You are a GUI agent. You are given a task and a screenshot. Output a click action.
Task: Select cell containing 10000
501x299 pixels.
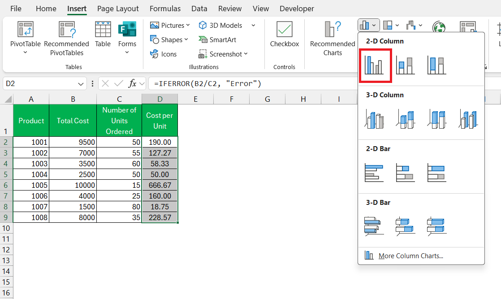73,185
